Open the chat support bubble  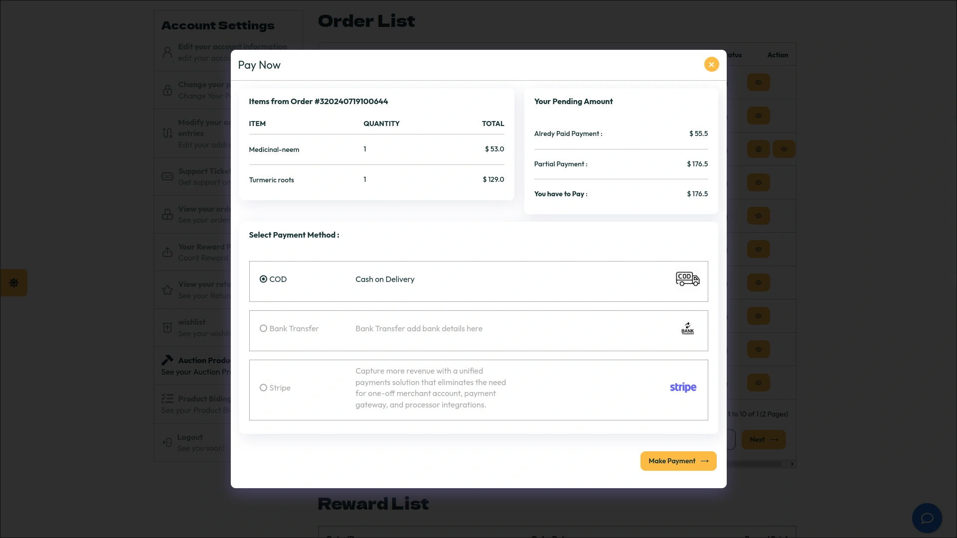[x=927, y=518]
